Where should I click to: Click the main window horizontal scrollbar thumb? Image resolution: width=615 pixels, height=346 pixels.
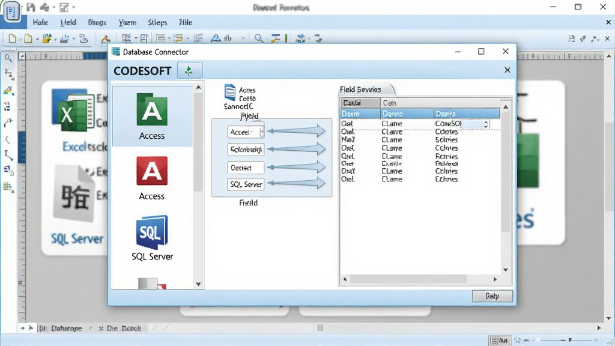click(320, 328)
